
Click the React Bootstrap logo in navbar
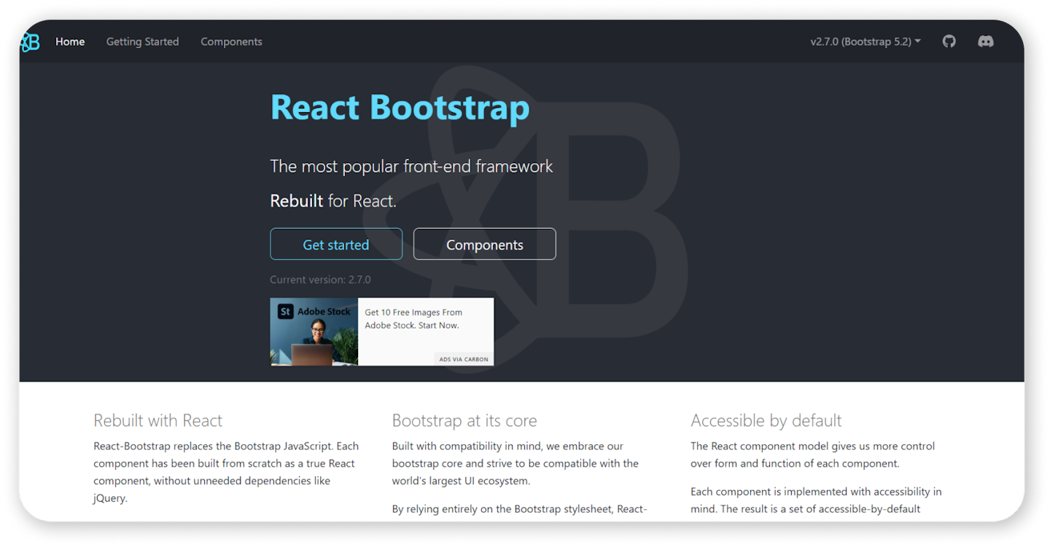click(x=31, y=42)
